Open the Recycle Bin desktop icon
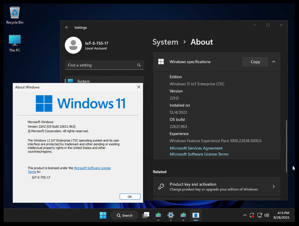The image size is (299, 226). 15,15
